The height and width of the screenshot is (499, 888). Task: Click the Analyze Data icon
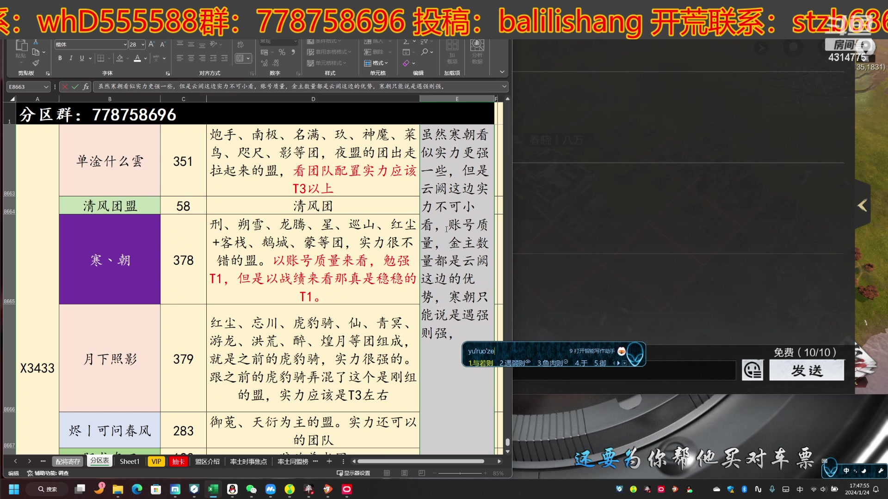pyautogui.click(x=477, y=45)
